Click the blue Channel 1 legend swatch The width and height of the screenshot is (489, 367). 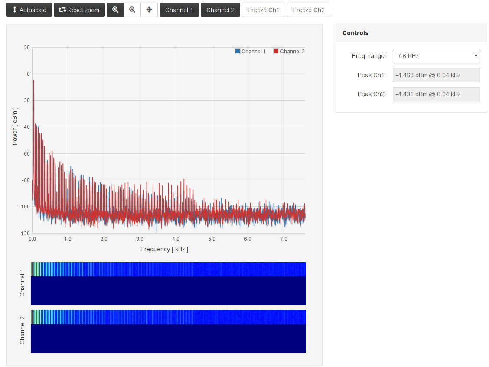point(238,52)
